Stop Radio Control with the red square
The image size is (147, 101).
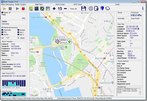click(x=23, y=9)
